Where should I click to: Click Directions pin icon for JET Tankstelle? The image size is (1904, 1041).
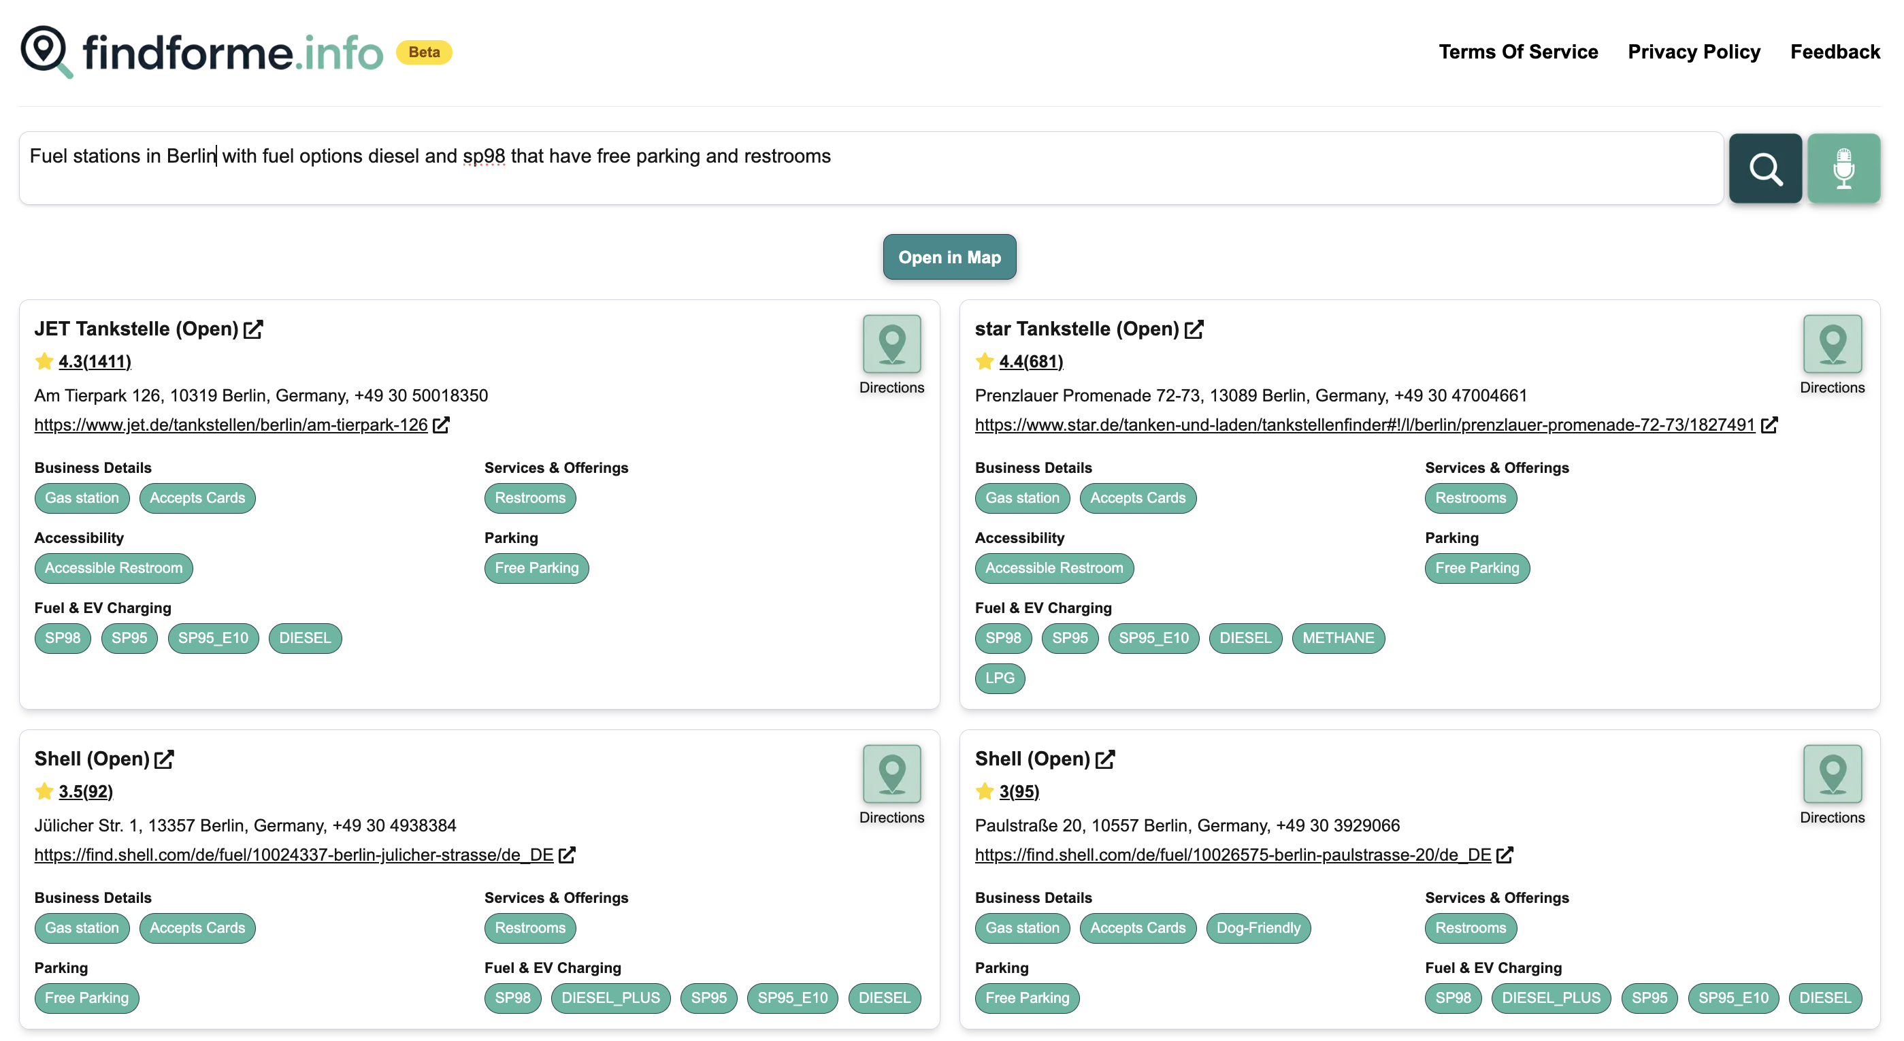pyautogui.click(x=891, y=344)
